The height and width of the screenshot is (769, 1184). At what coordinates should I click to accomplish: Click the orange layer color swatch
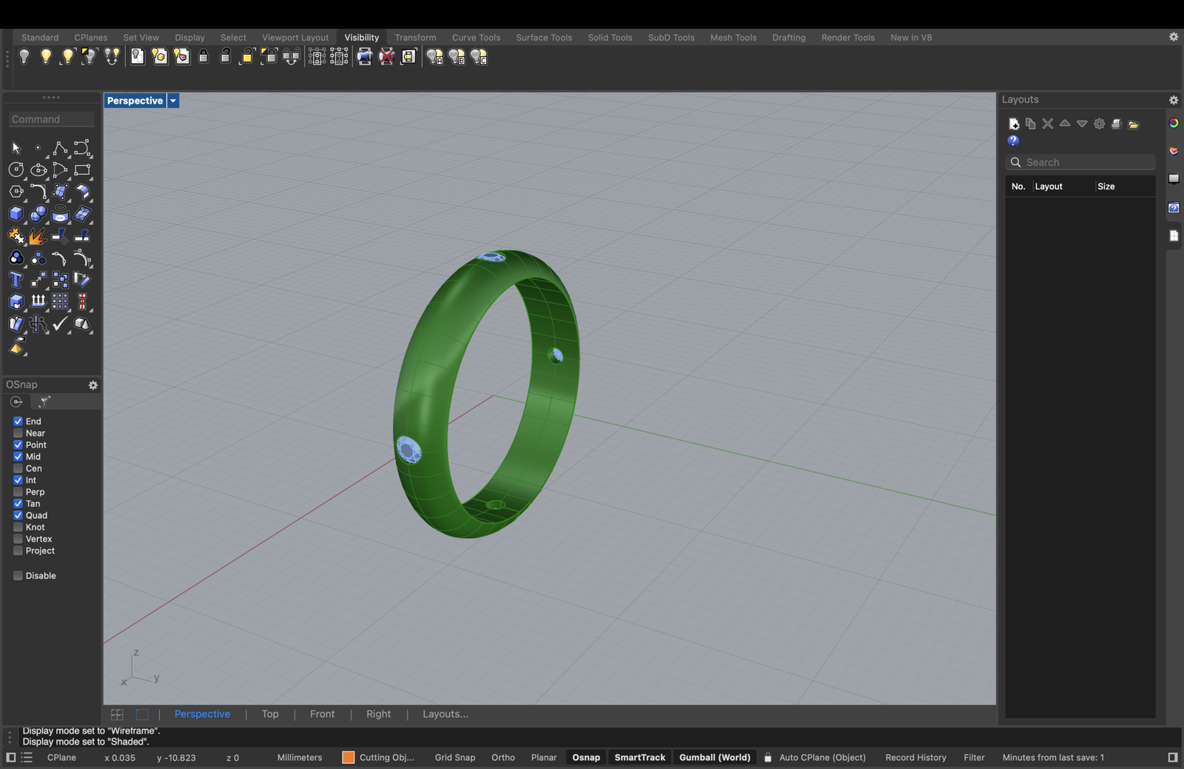click(348, 757)
